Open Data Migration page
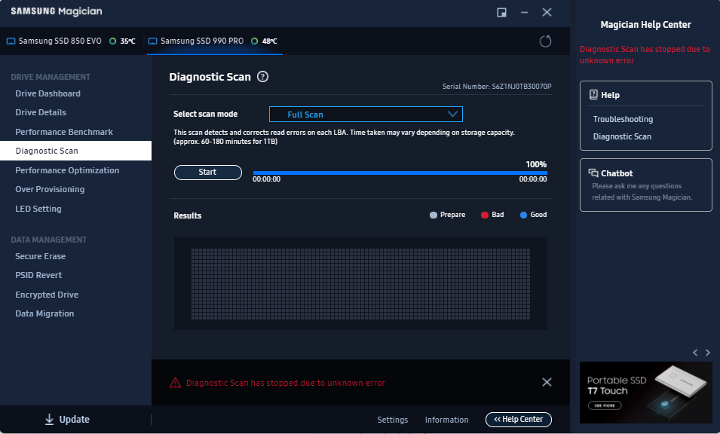 point(44,313)
